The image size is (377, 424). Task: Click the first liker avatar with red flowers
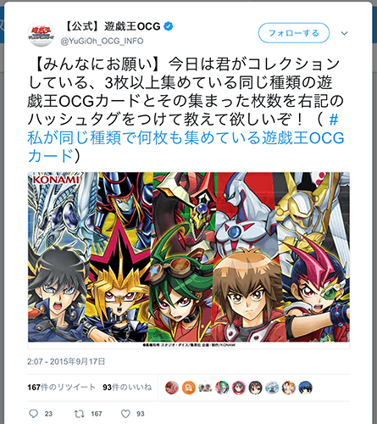pyautogui.click(x=172, y=388)
